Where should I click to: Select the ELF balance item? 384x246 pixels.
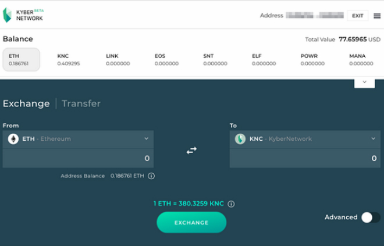click(x=264, y=60)
